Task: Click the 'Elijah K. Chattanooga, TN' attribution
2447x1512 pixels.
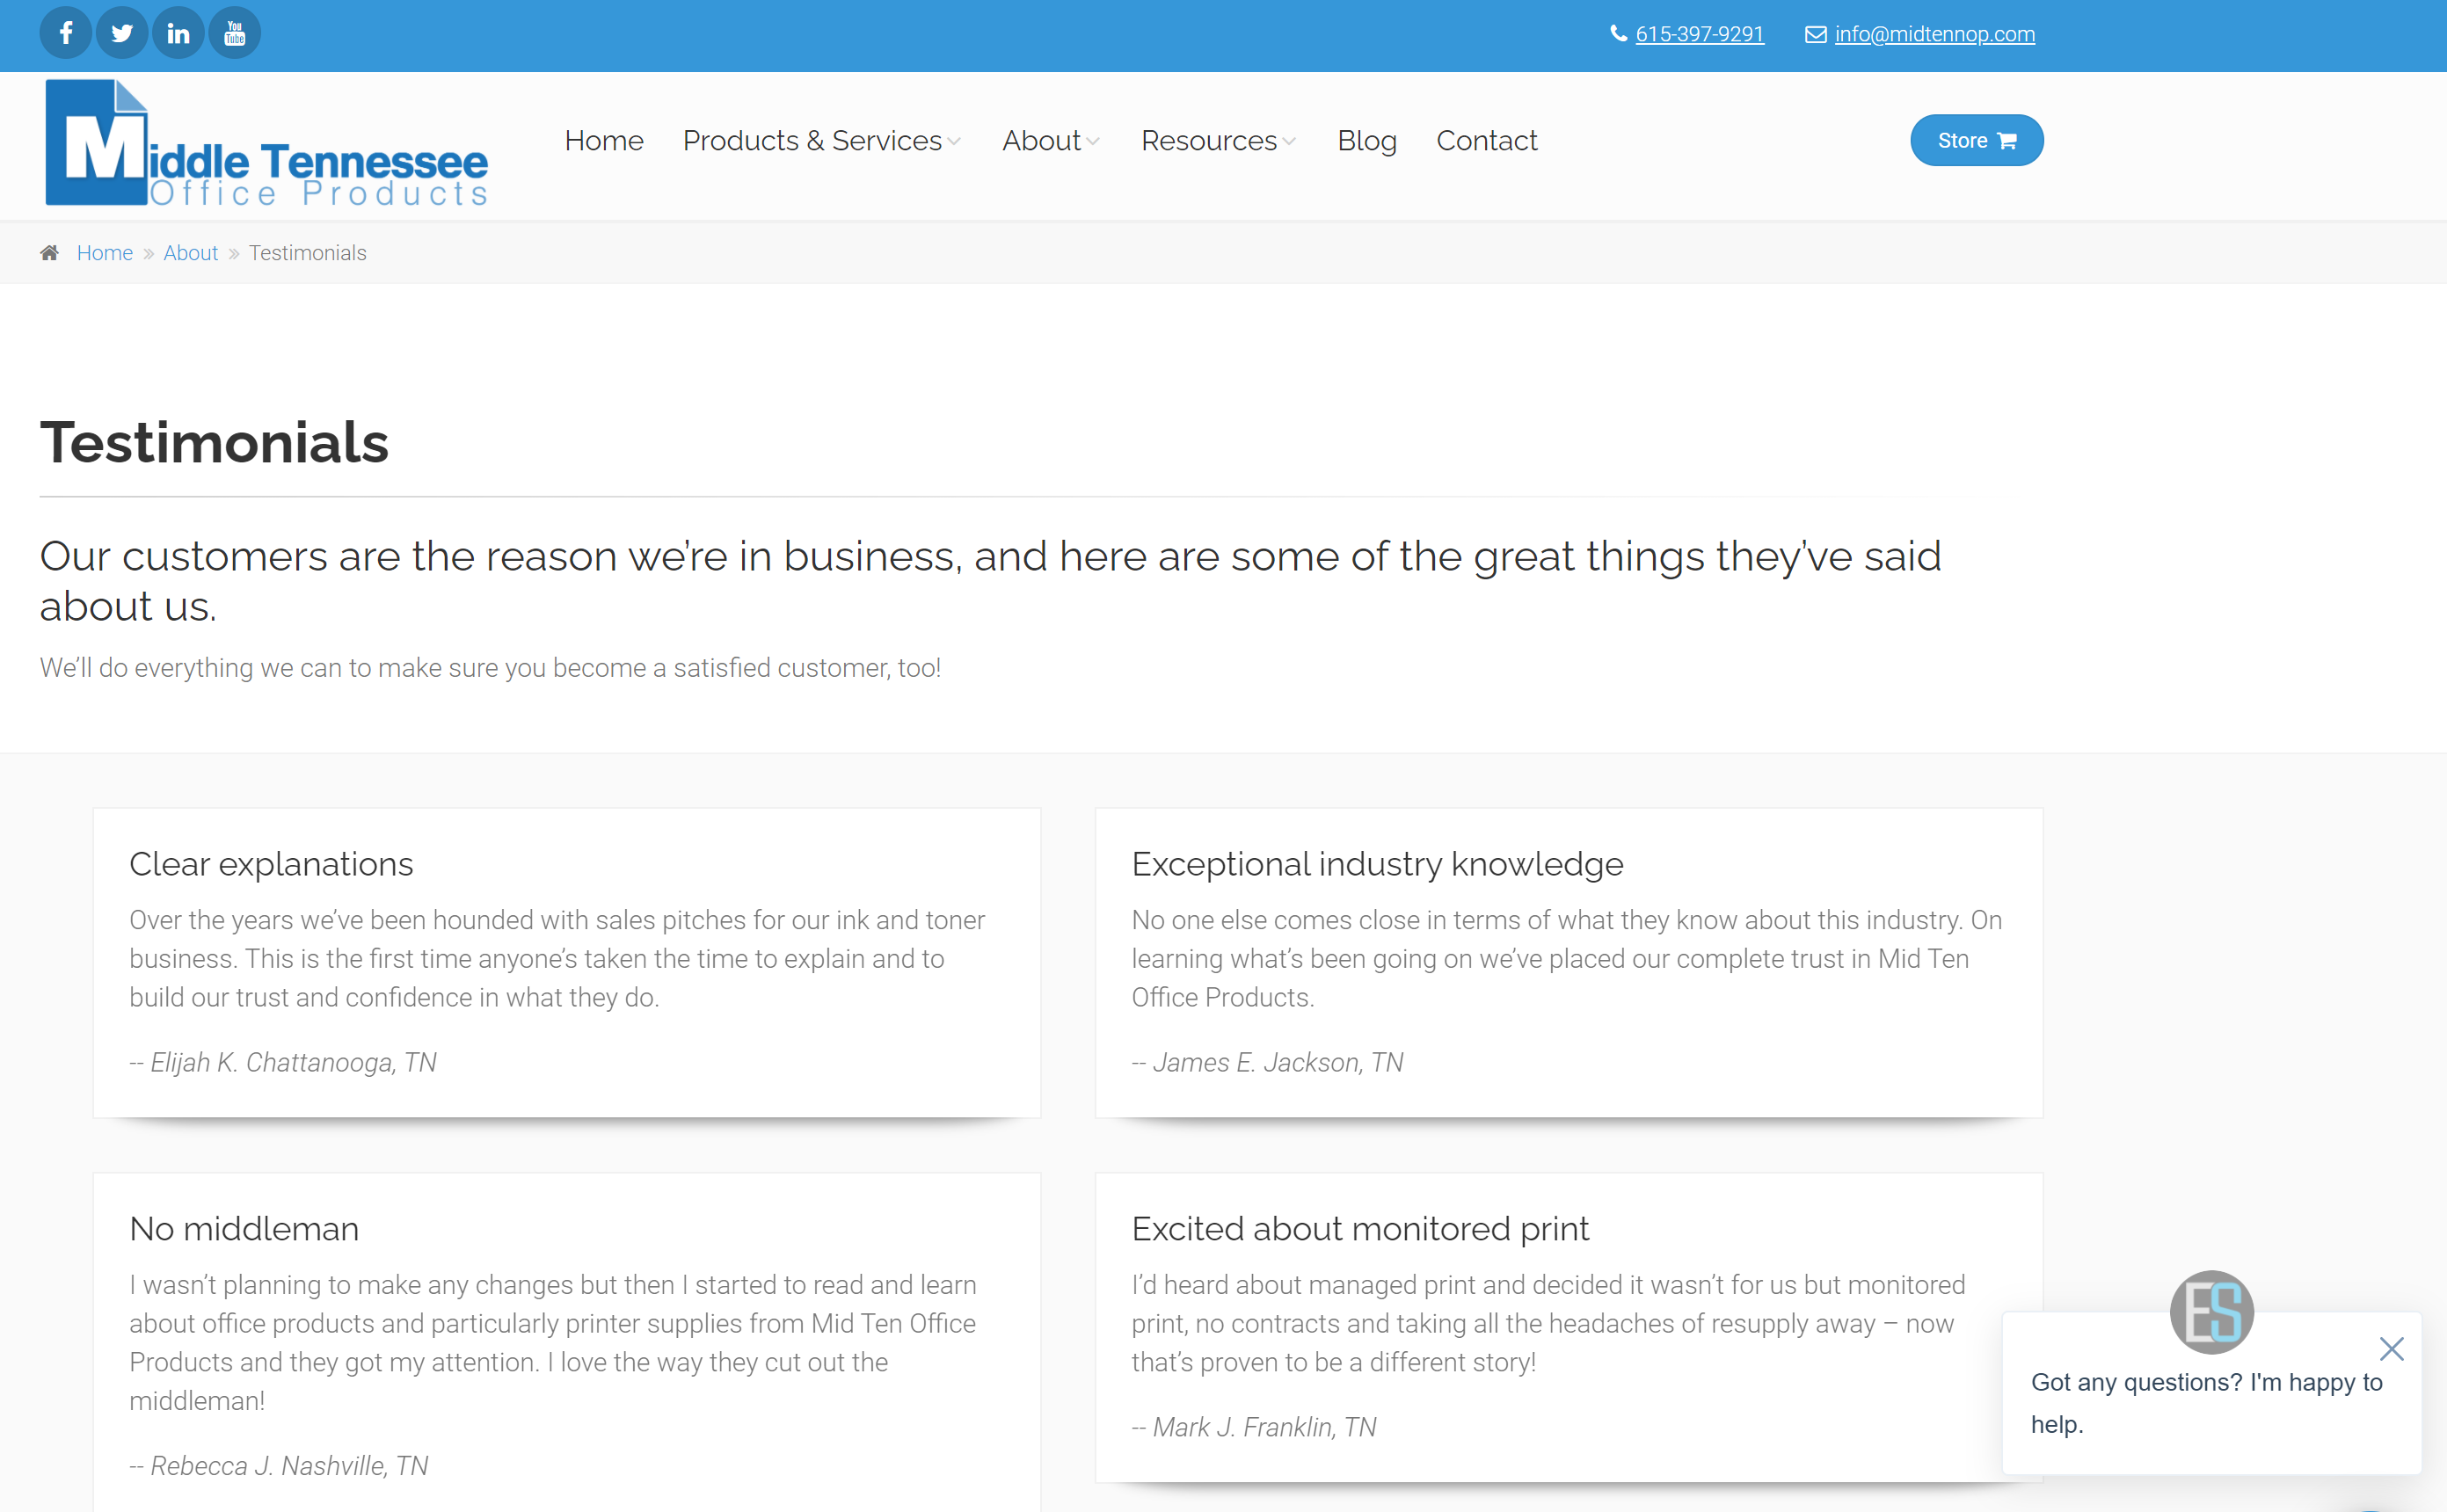Action: coord(283,1062)
